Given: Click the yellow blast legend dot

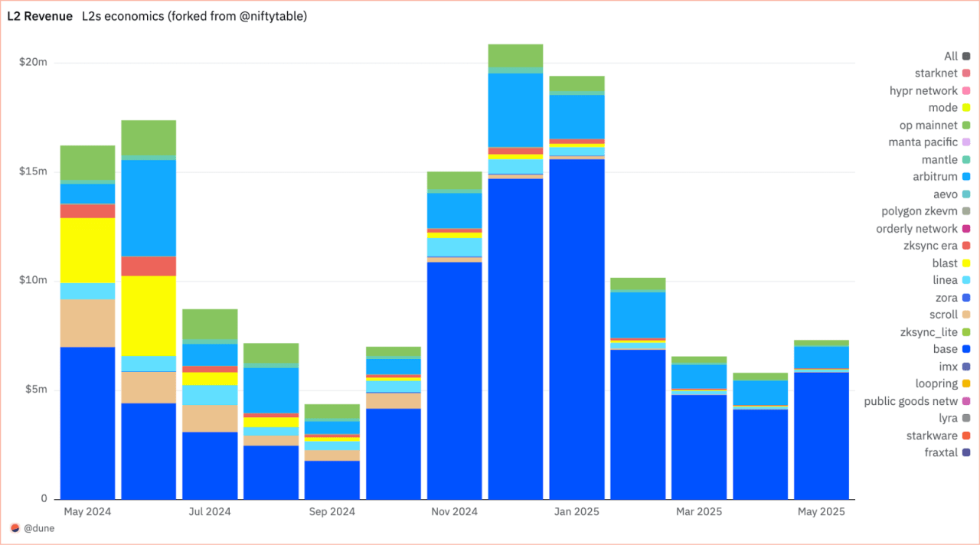Looking at the screenshot, I should point(966,263).
